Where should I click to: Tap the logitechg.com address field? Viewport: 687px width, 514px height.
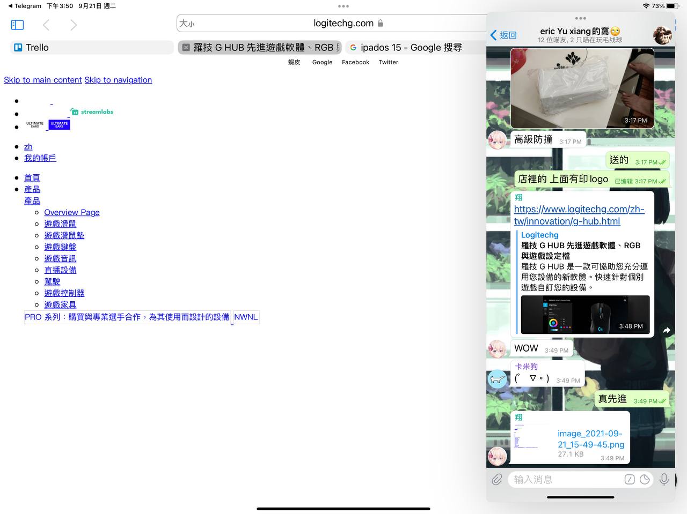(x=343, y=24)
